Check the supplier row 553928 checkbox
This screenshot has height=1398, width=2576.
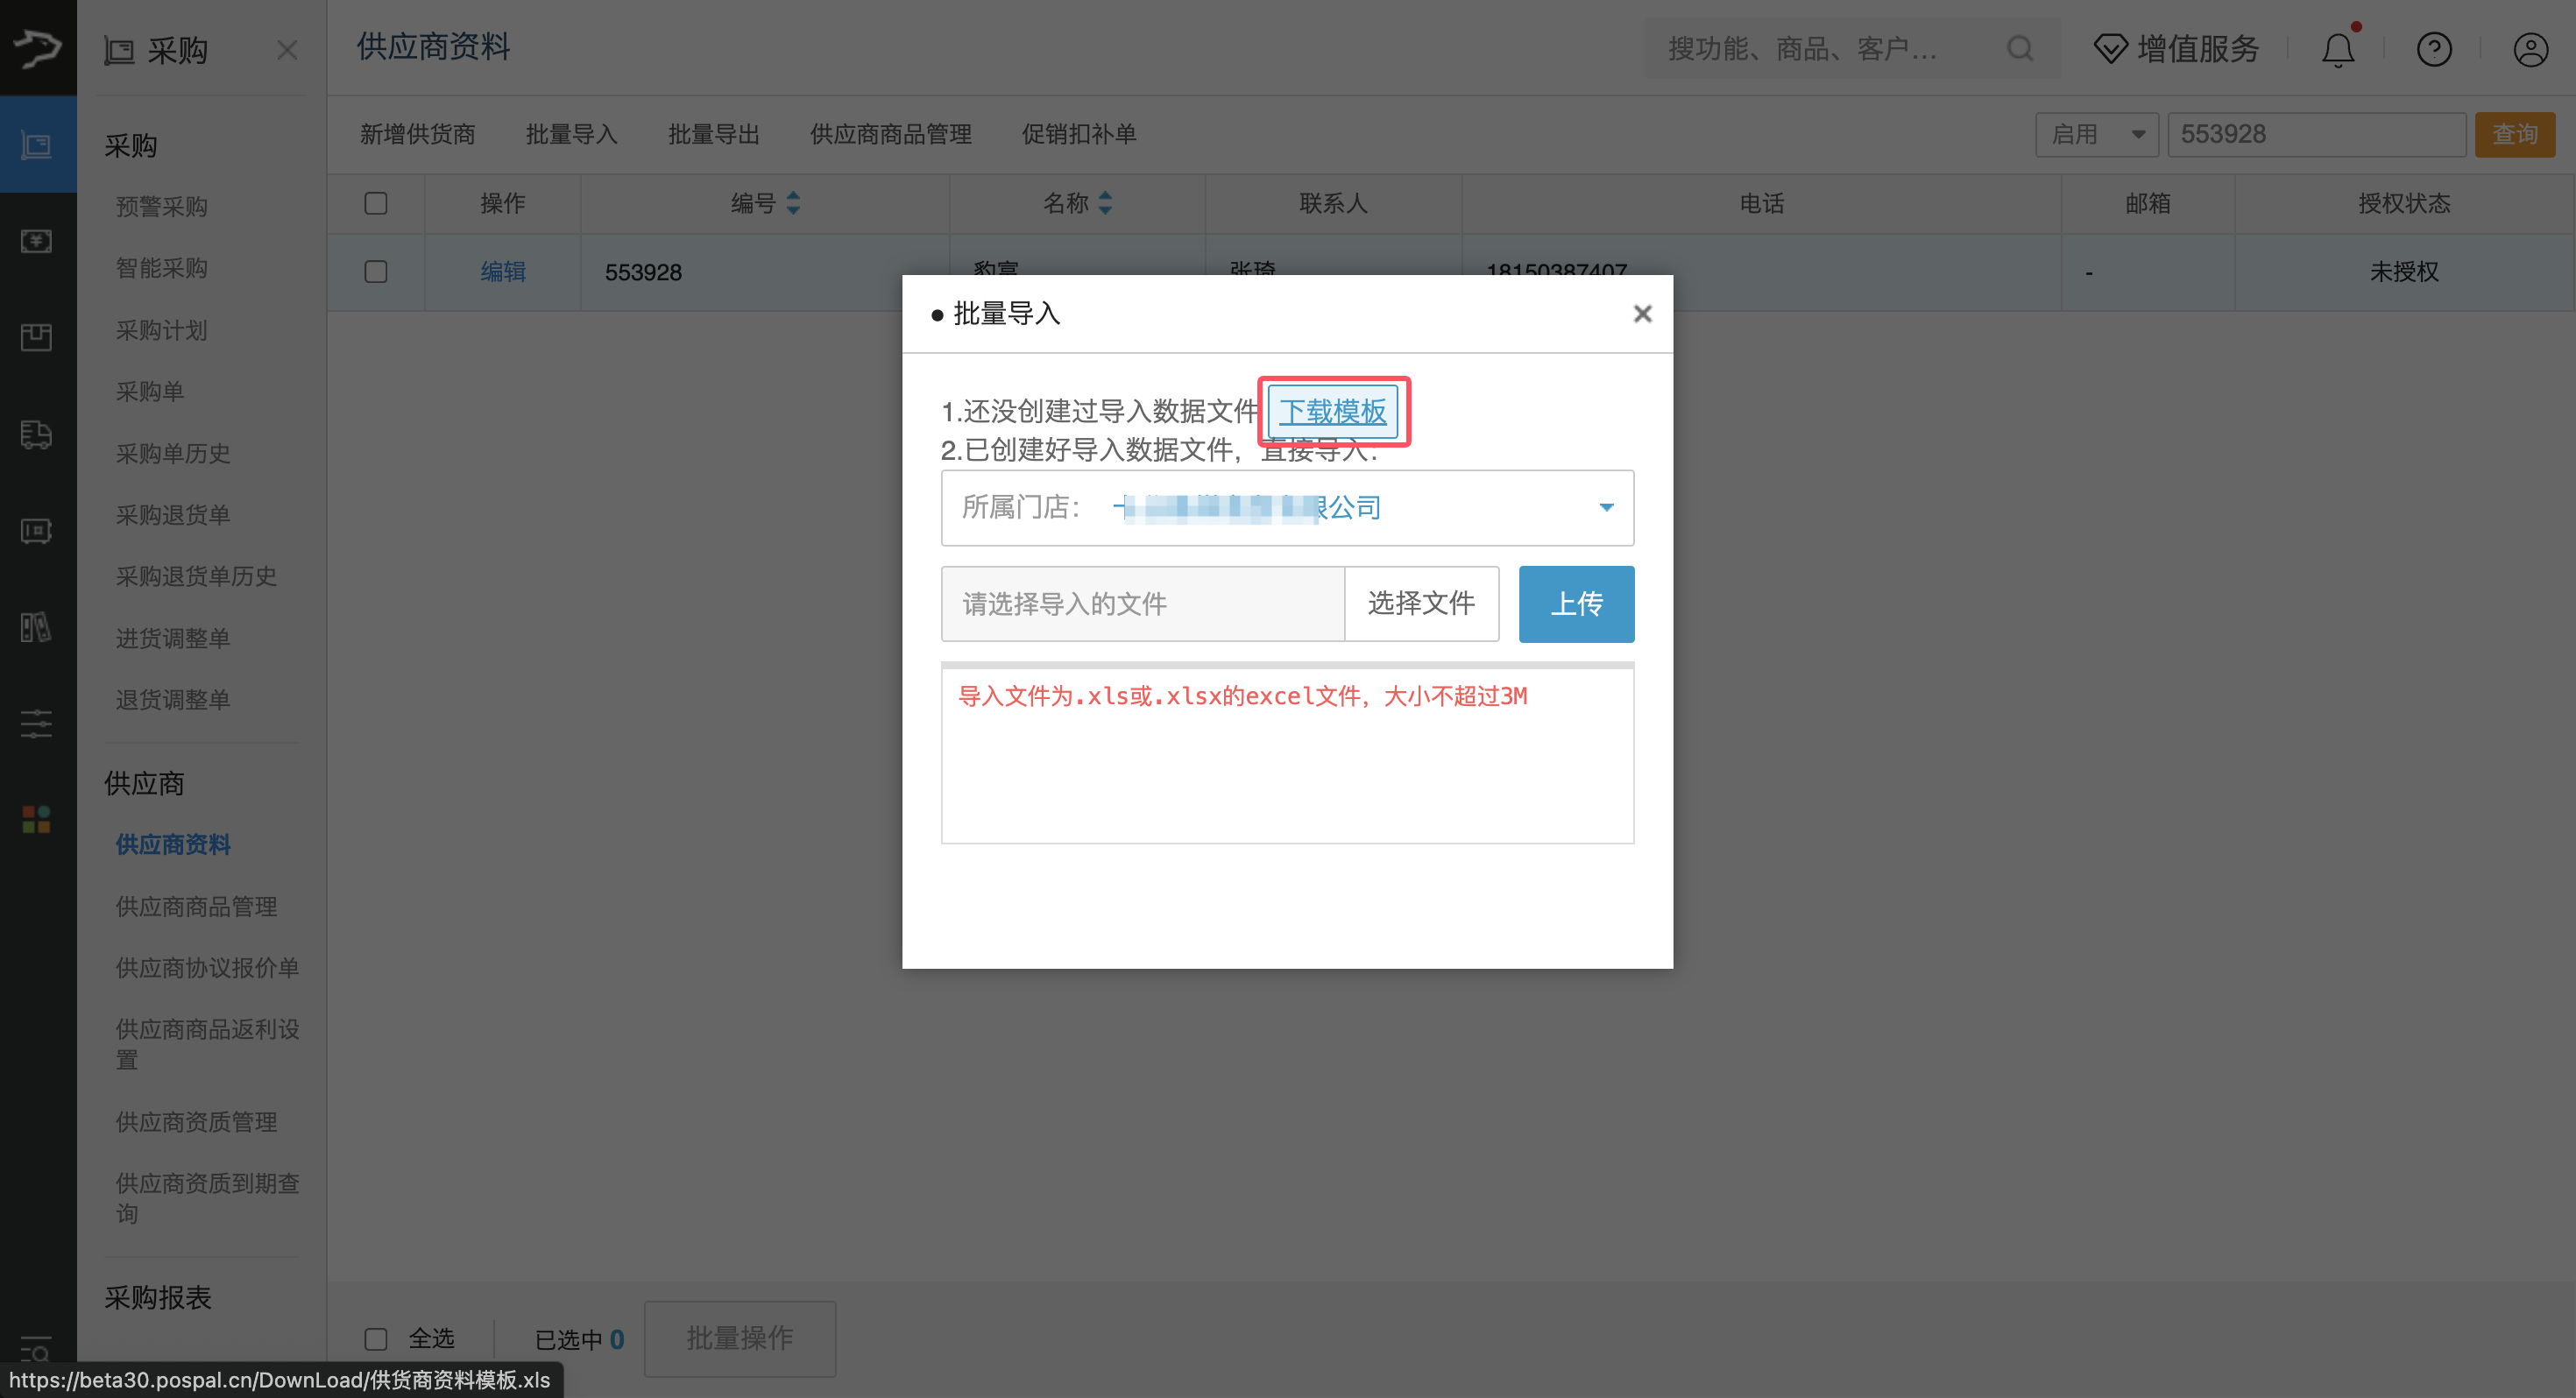376,271
